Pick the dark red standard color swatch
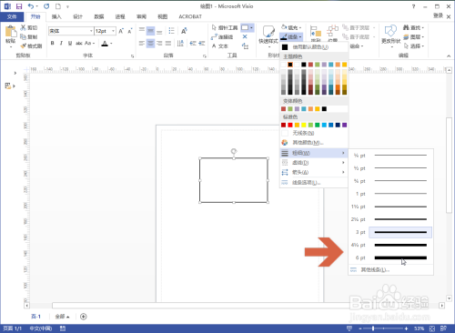Image resolution: width=455 pixels, height=333 pixels. pos(283,125)
